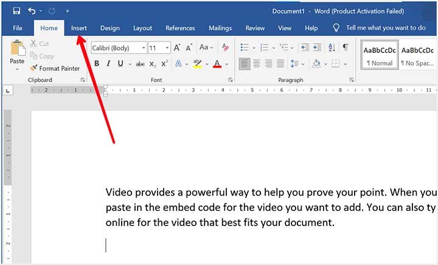
Task: Click the Decrease Indent icon
Action: (x=305, y=48)
